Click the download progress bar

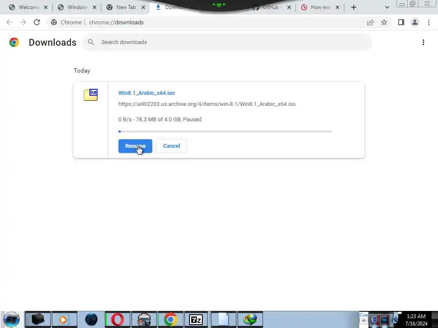225,132
